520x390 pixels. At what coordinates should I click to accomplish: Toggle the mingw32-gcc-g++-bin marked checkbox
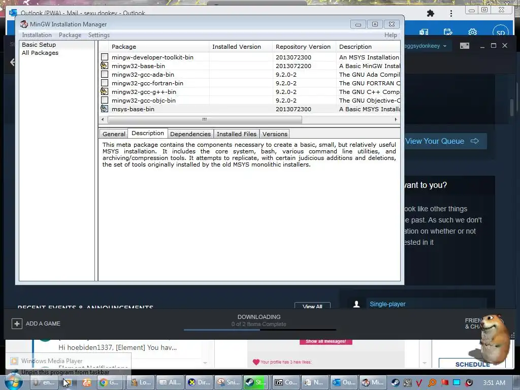click(105, 91)
